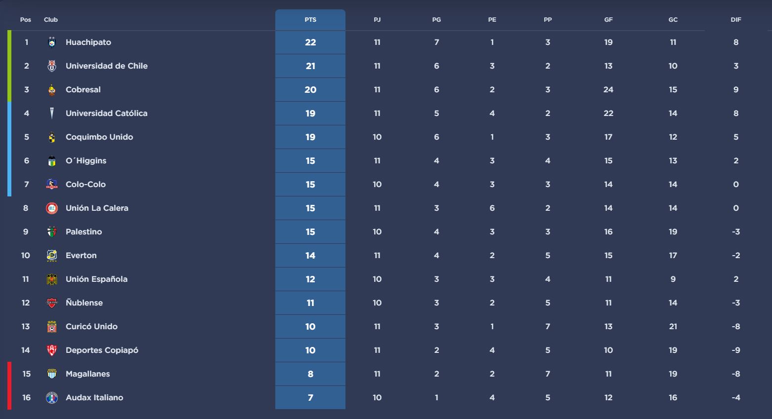Open the O´Higgins team name

click(x=86, y=161)
